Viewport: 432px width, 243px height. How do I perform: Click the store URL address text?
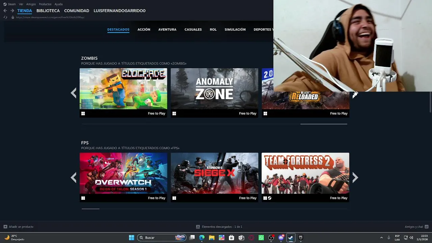(50, 17)
